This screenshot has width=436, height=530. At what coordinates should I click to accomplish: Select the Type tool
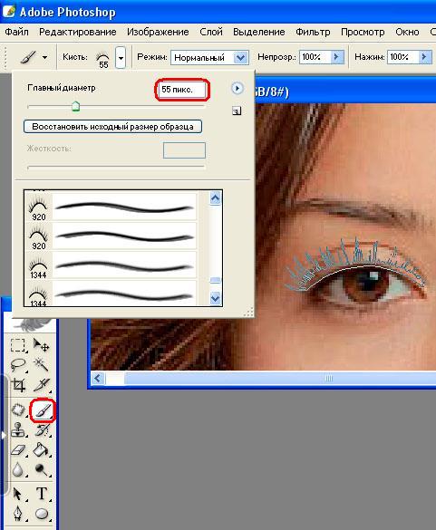pos(42,494)
